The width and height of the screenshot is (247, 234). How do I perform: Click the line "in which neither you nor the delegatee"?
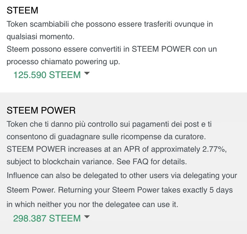click(x=92, y=204)
